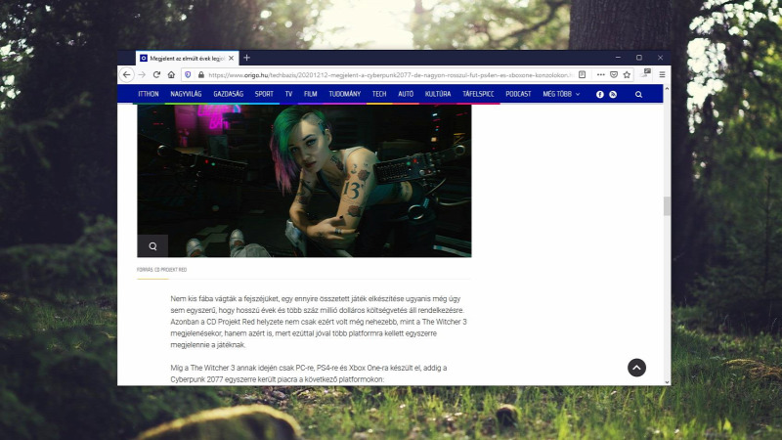This screenshot has height=440, width=782.
Task: Click the forward navigation arrow
Action: coord(142,75)
